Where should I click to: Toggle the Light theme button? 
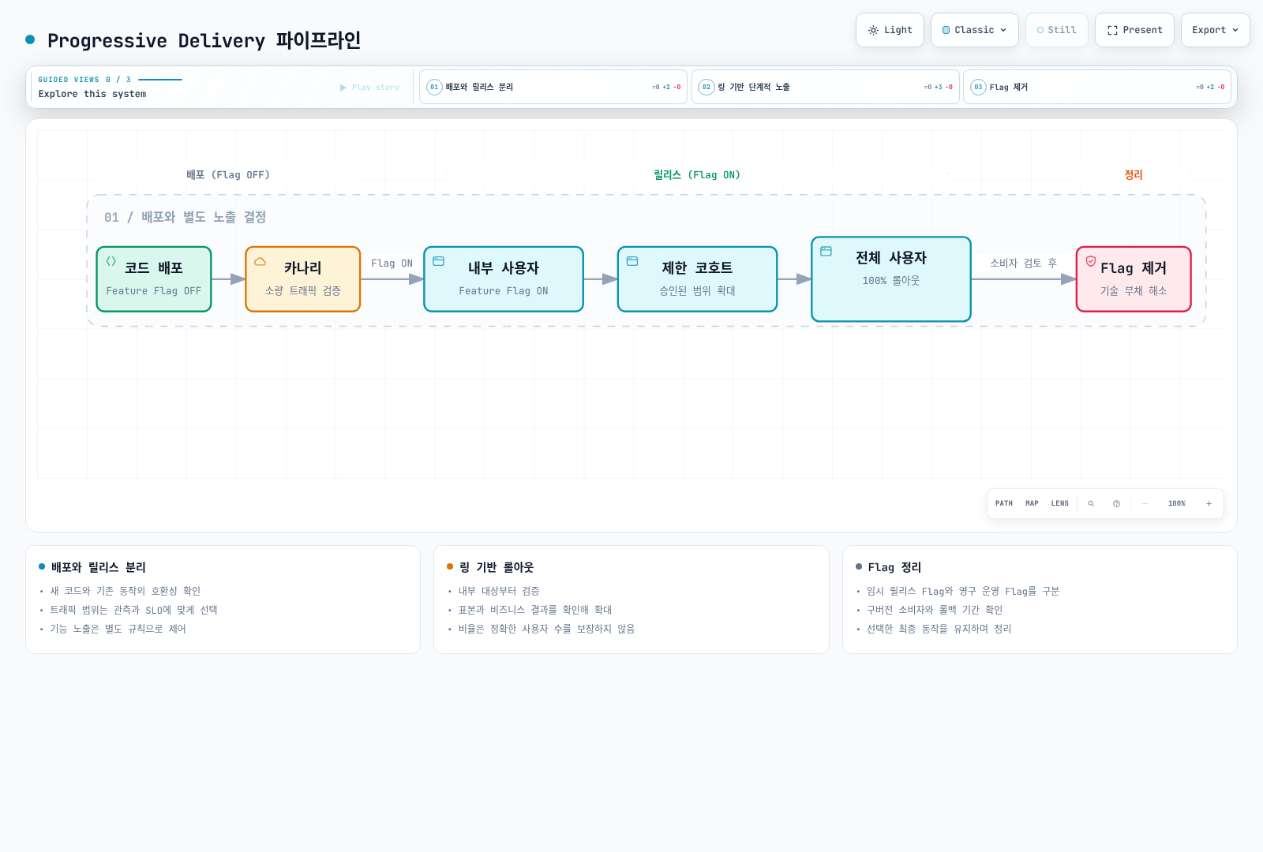point(890,30)
